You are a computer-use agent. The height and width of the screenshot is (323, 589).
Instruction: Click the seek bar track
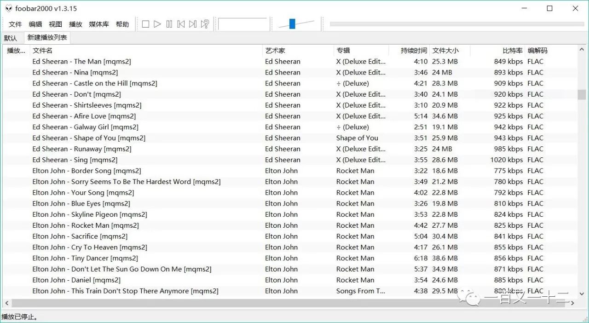457,24
